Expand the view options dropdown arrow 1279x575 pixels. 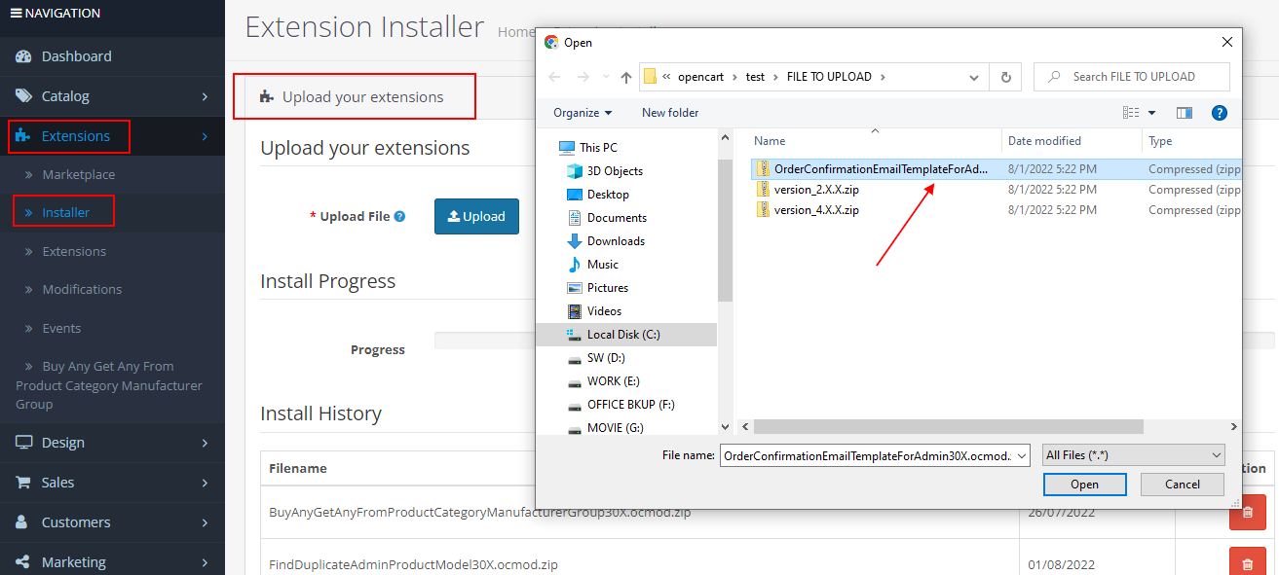[1152, 113]
